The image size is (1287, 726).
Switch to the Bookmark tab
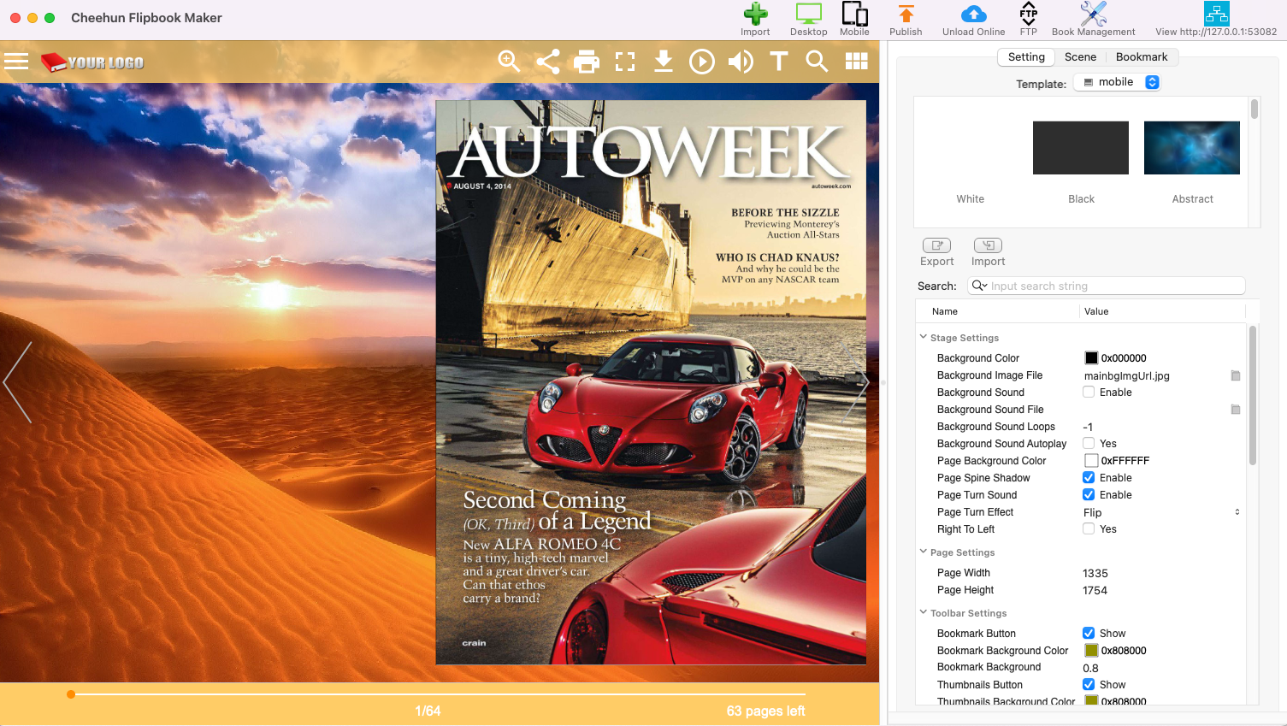tap(1142, 56)
